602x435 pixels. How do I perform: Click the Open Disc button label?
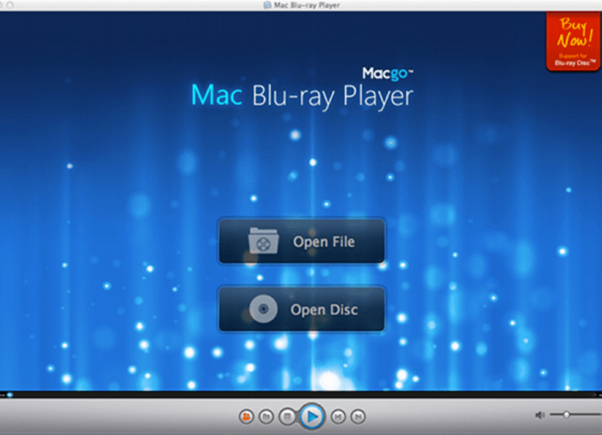324,310
